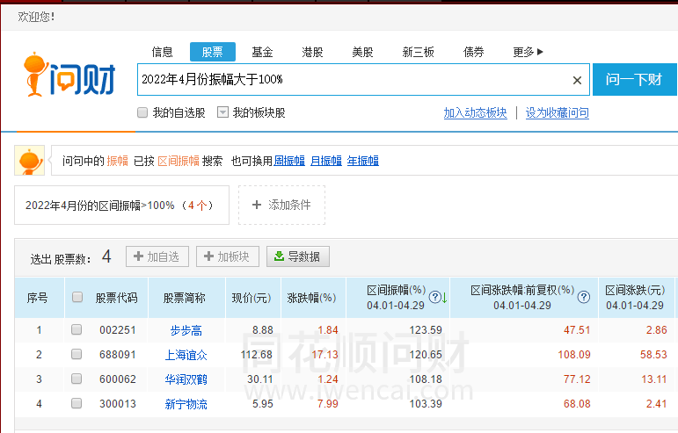This screenshot has height=433, width=678.
Task: Switch to the 基金 tab
Action: point(262,52)
